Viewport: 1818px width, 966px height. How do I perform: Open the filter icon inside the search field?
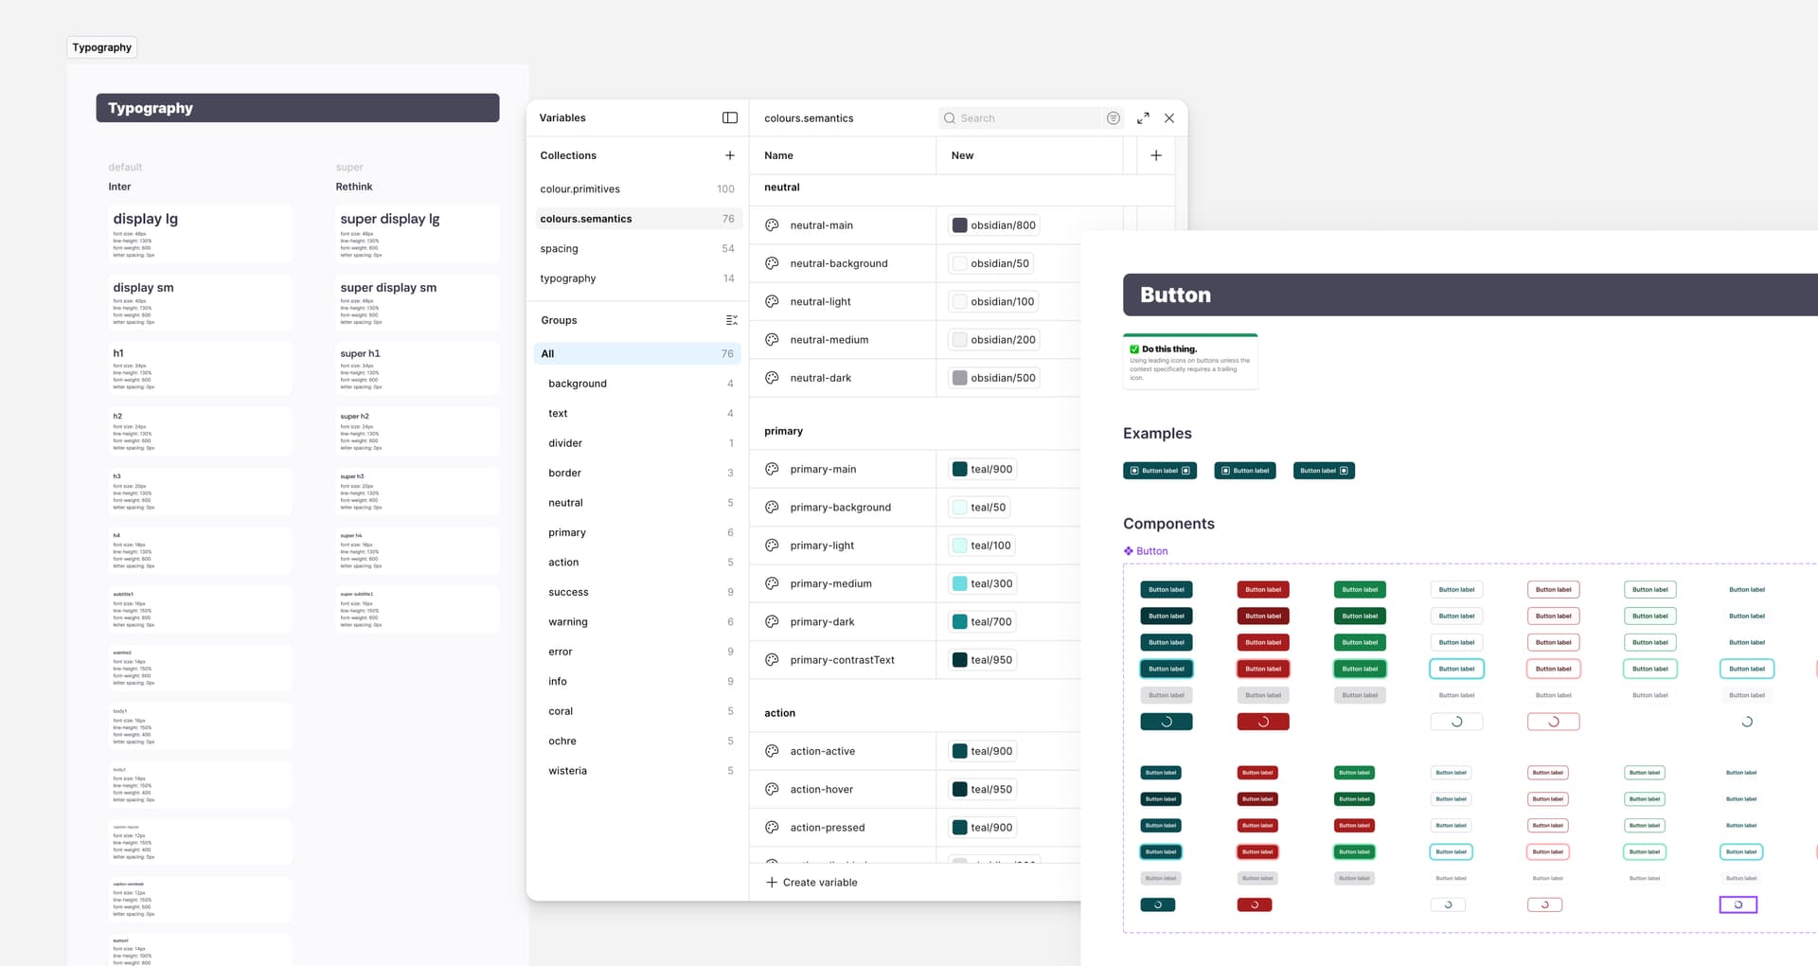coord(1114,117)
